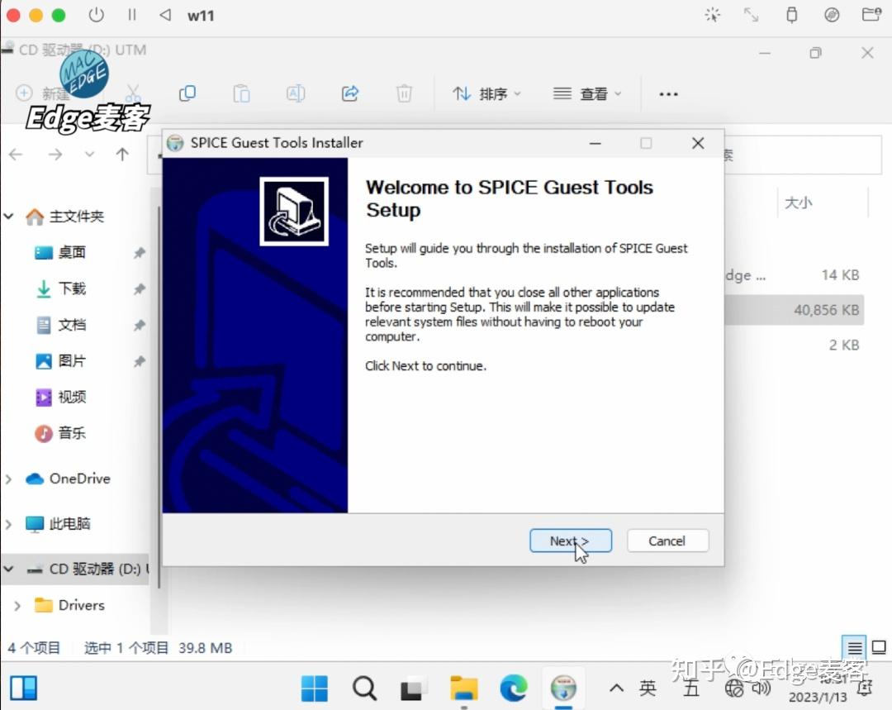Toggle the 英 input language indicator
The height and width of the screenshot is (710, 892).
click(648, 687)
